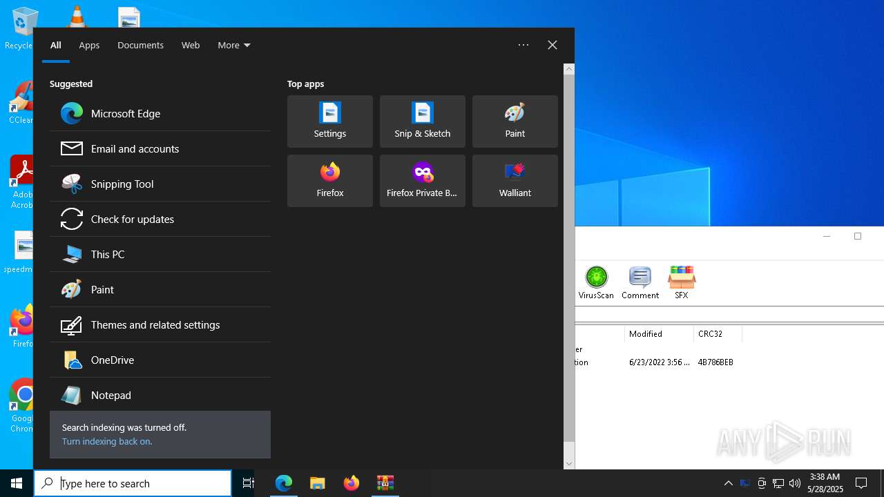Open File Explorer from taskbar

[x=318, y=483]
